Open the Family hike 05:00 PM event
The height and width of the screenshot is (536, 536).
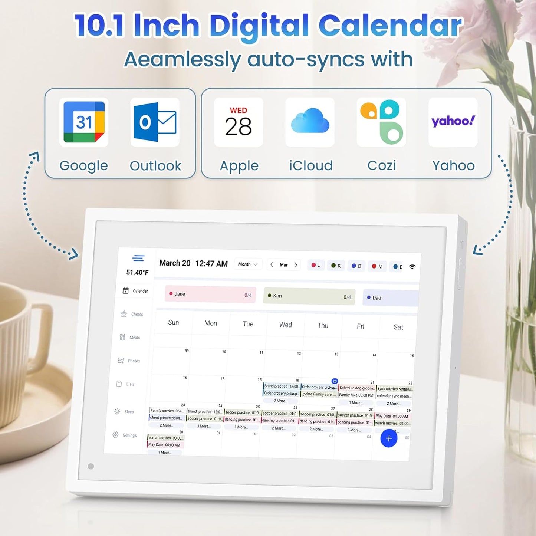[x=356, y=395]
